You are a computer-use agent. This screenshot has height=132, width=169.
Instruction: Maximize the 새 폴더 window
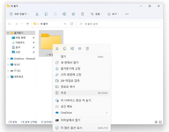[x=150, y=6]
